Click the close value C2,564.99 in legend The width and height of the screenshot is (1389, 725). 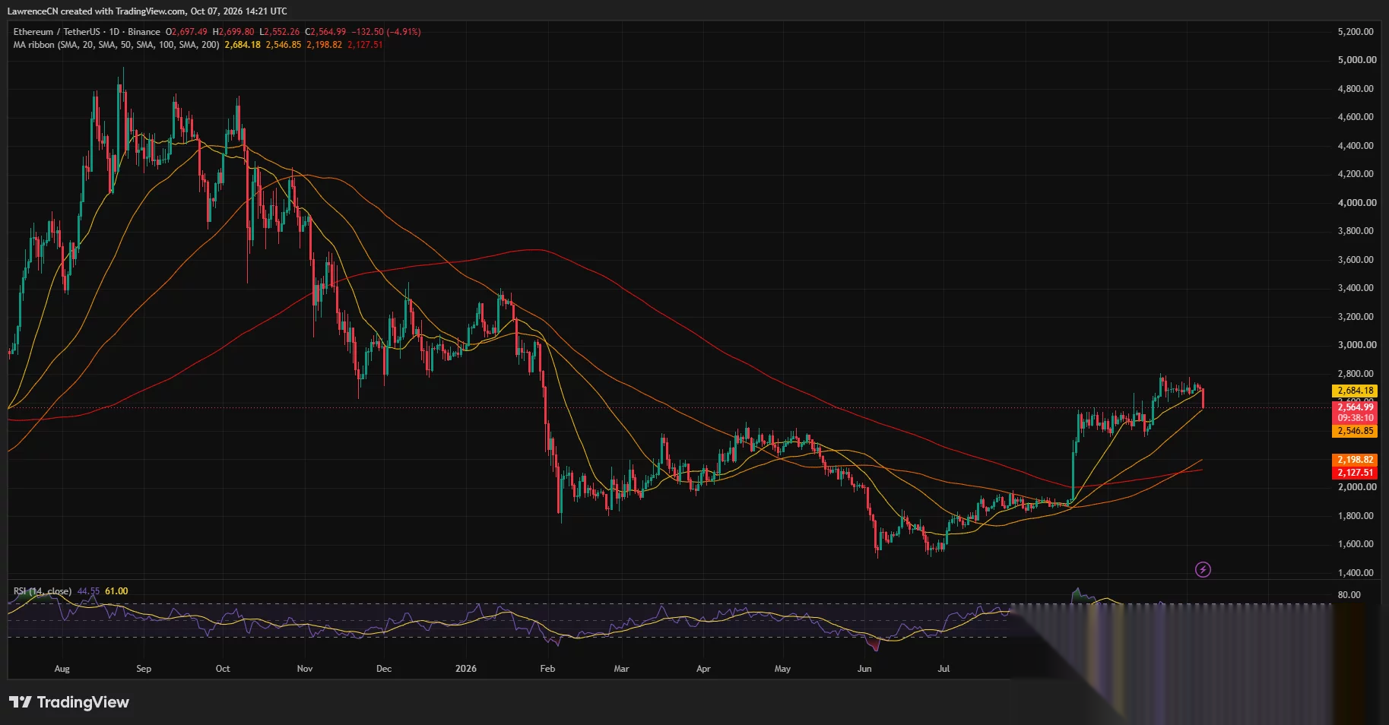coord(325,32)
